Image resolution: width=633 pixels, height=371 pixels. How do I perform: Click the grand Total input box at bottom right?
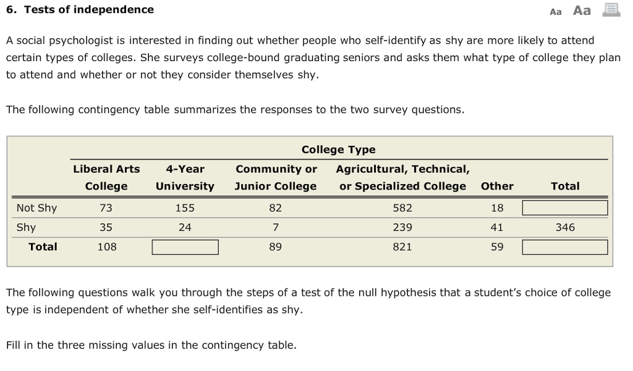pos(565,247)
